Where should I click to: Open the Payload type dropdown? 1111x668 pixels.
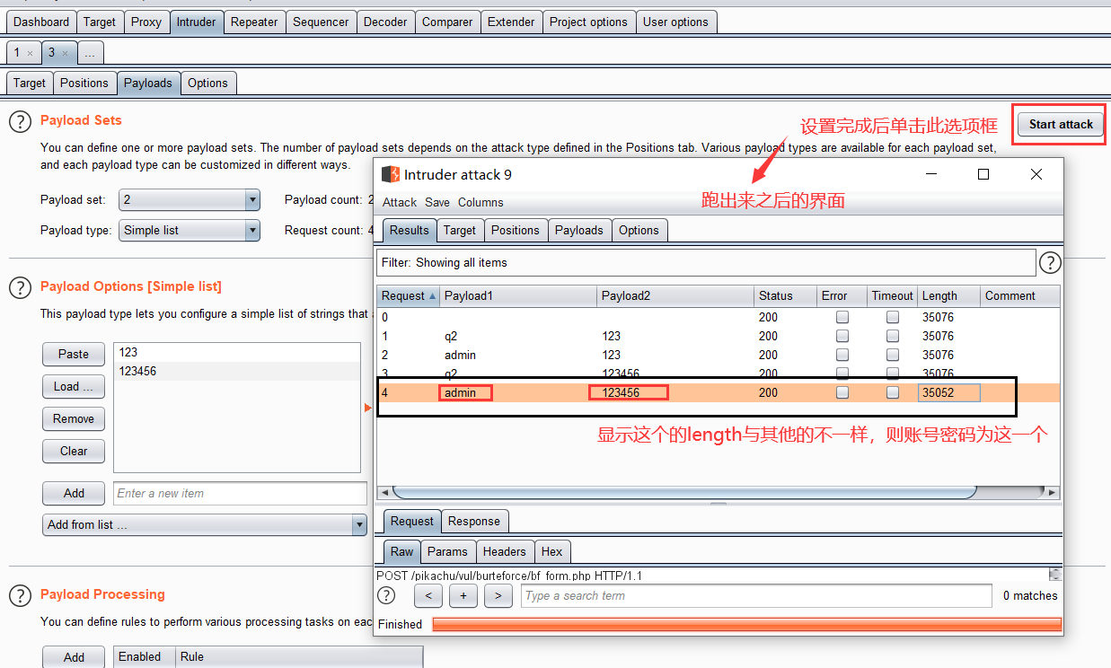point(190,230)
